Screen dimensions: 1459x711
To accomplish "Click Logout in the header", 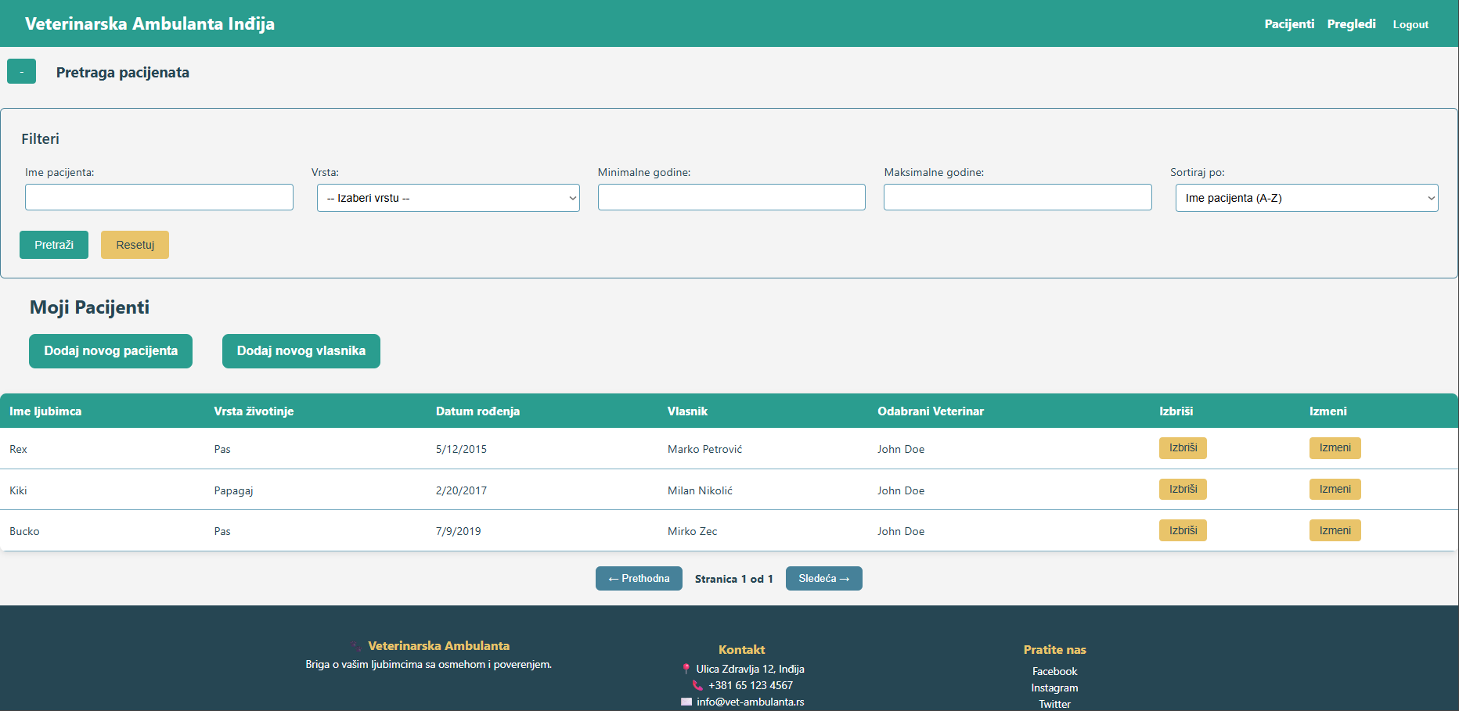I will pyautogui.click(x=1410, y=25).
